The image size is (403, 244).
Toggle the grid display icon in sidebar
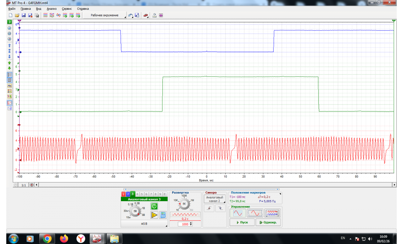pos(9,74)
